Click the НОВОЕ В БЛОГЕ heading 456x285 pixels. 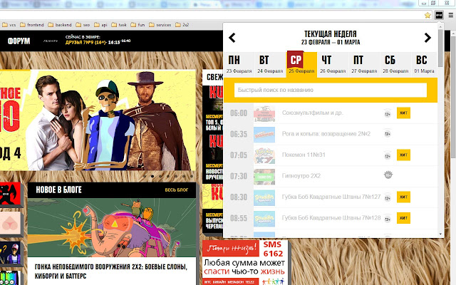58,190
